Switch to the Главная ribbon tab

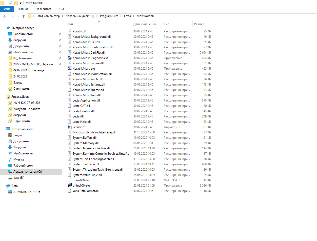click(23, 9)
